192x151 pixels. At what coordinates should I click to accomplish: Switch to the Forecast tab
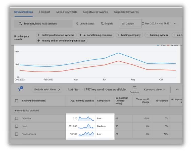click(x=44, y=12)
